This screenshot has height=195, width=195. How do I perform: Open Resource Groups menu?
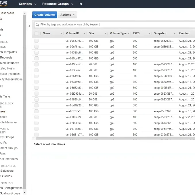click(x=58, y=4)
